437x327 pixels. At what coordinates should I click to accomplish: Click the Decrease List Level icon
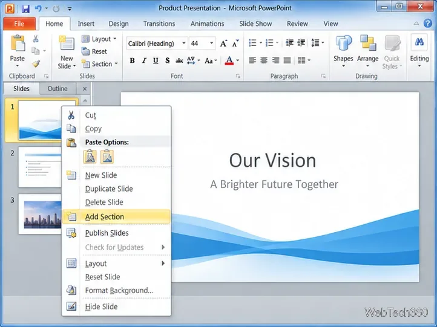click(289, 43)
